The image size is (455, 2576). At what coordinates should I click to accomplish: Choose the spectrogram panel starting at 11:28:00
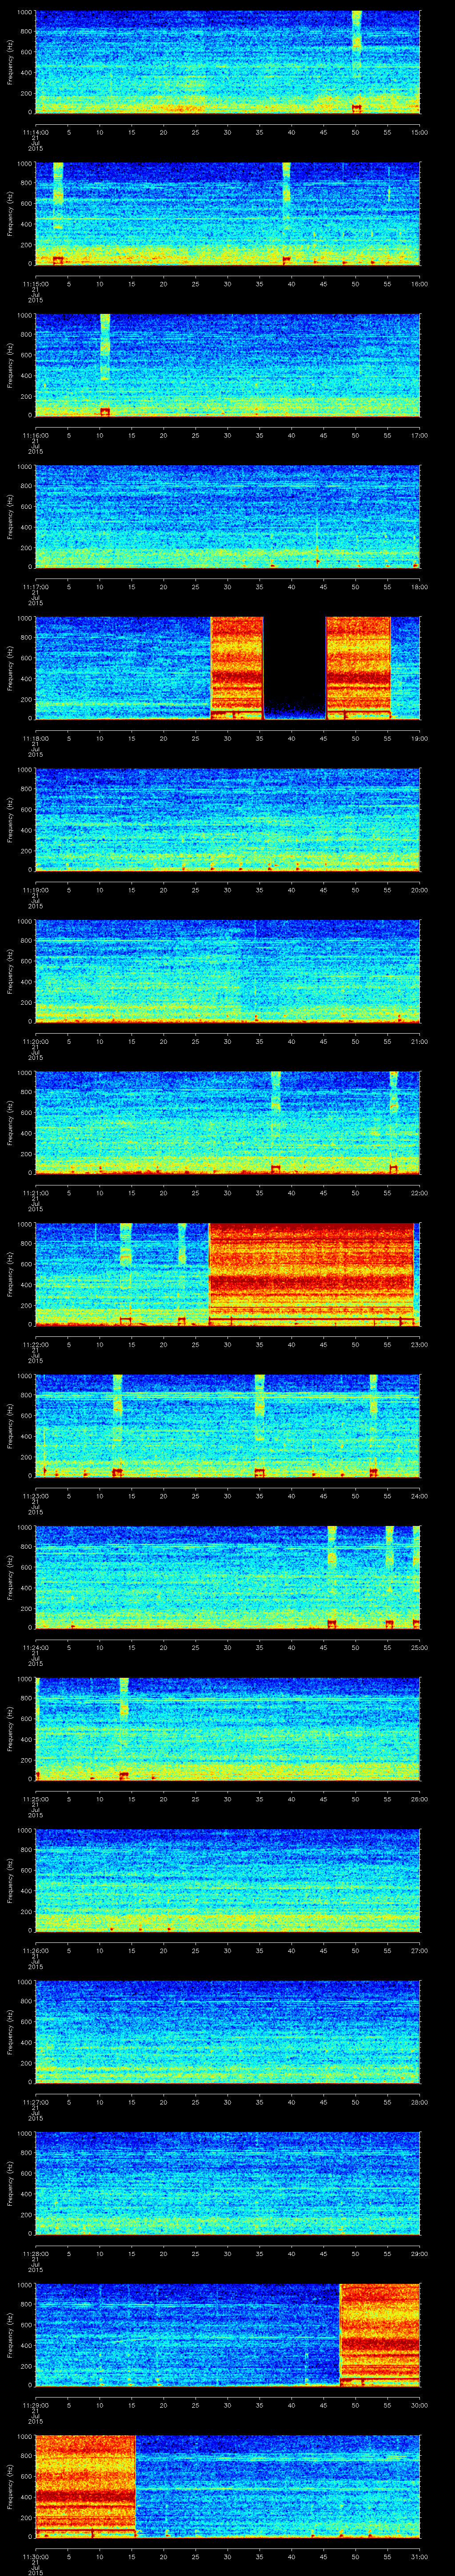click(227, 2183)
